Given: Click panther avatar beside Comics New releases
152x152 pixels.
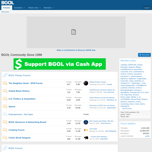Looking at the screenshot, I should pos(86,138).
